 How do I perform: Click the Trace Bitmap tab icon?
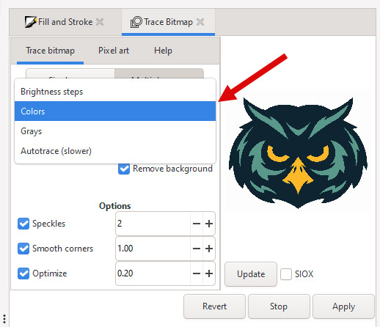point(136,22)
